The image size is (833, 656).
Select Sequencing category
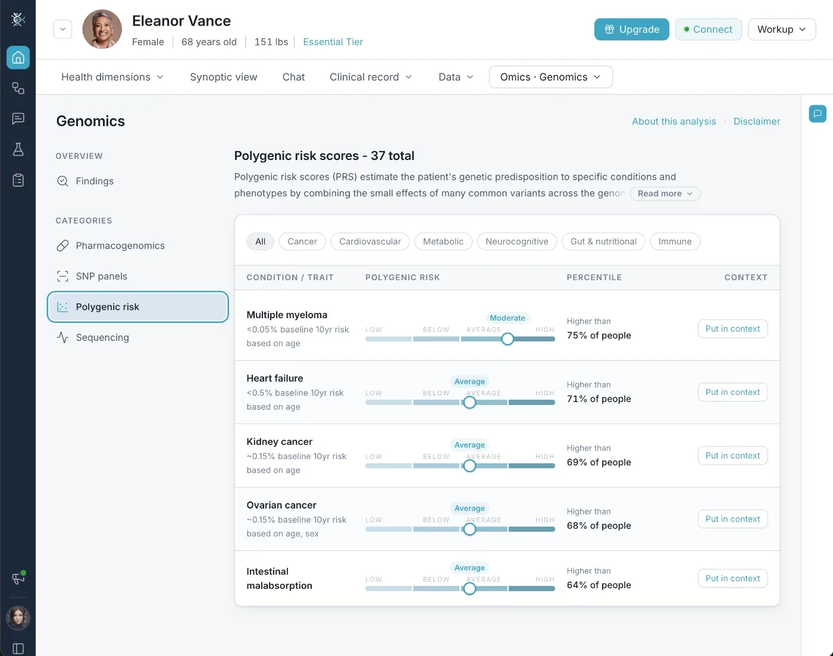point(137,337)
